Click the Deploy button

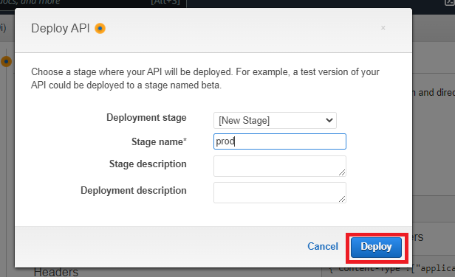[377, 248]
